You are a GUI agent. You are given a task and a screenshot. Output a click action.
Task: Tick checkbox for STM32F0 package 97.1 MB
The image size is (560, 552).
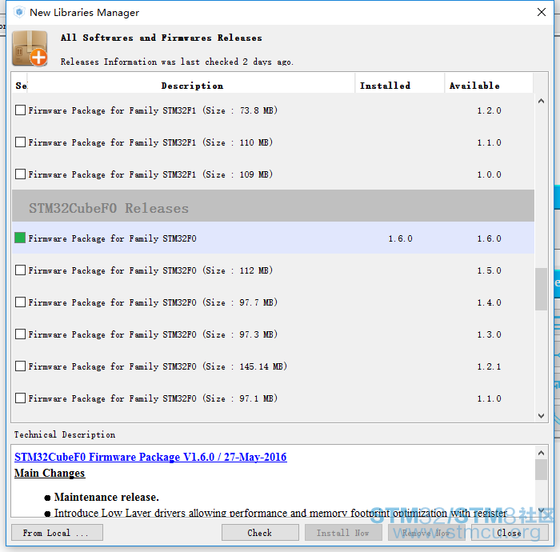(x=20, y=398)
